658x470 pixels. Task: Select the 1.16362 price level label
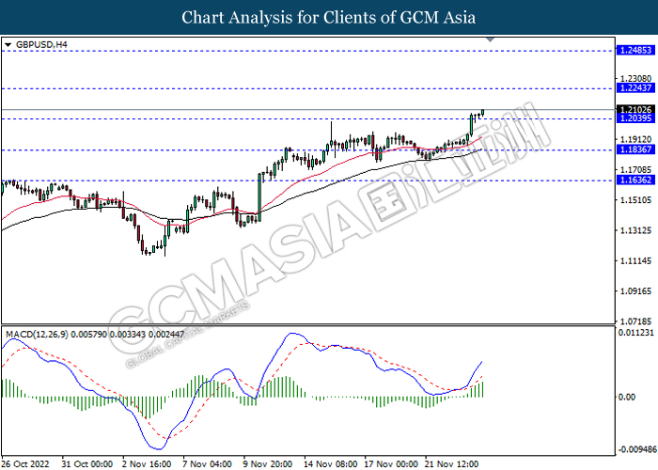pyautogui.click(x=635, y=180)
